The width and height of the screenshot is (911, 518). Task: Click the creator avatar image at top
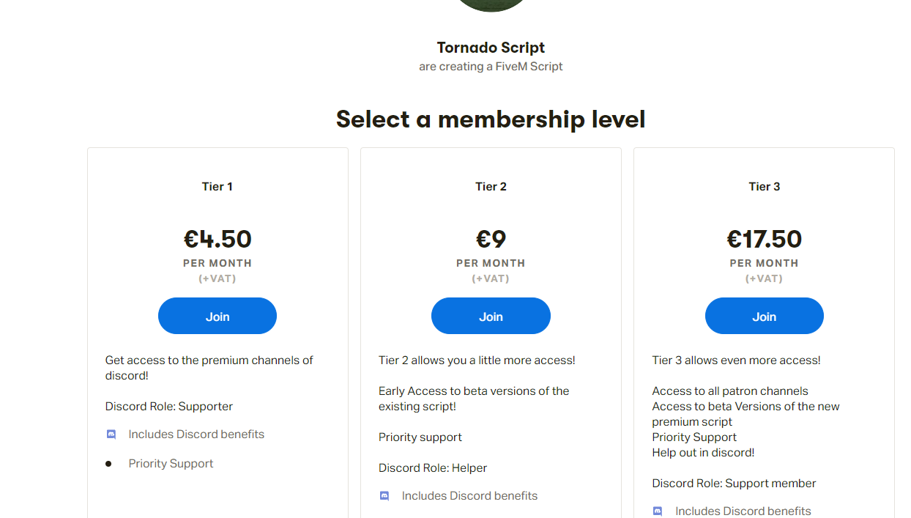pos(491,5)
